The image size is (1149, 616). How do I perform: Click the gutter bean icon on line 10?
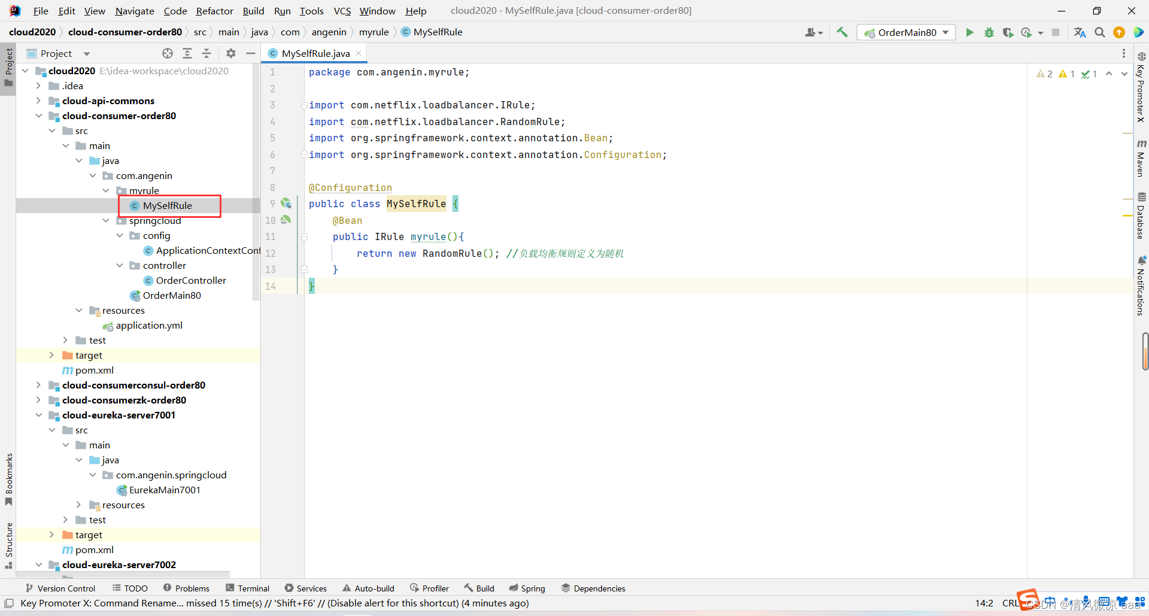click(x=286, y=220)
